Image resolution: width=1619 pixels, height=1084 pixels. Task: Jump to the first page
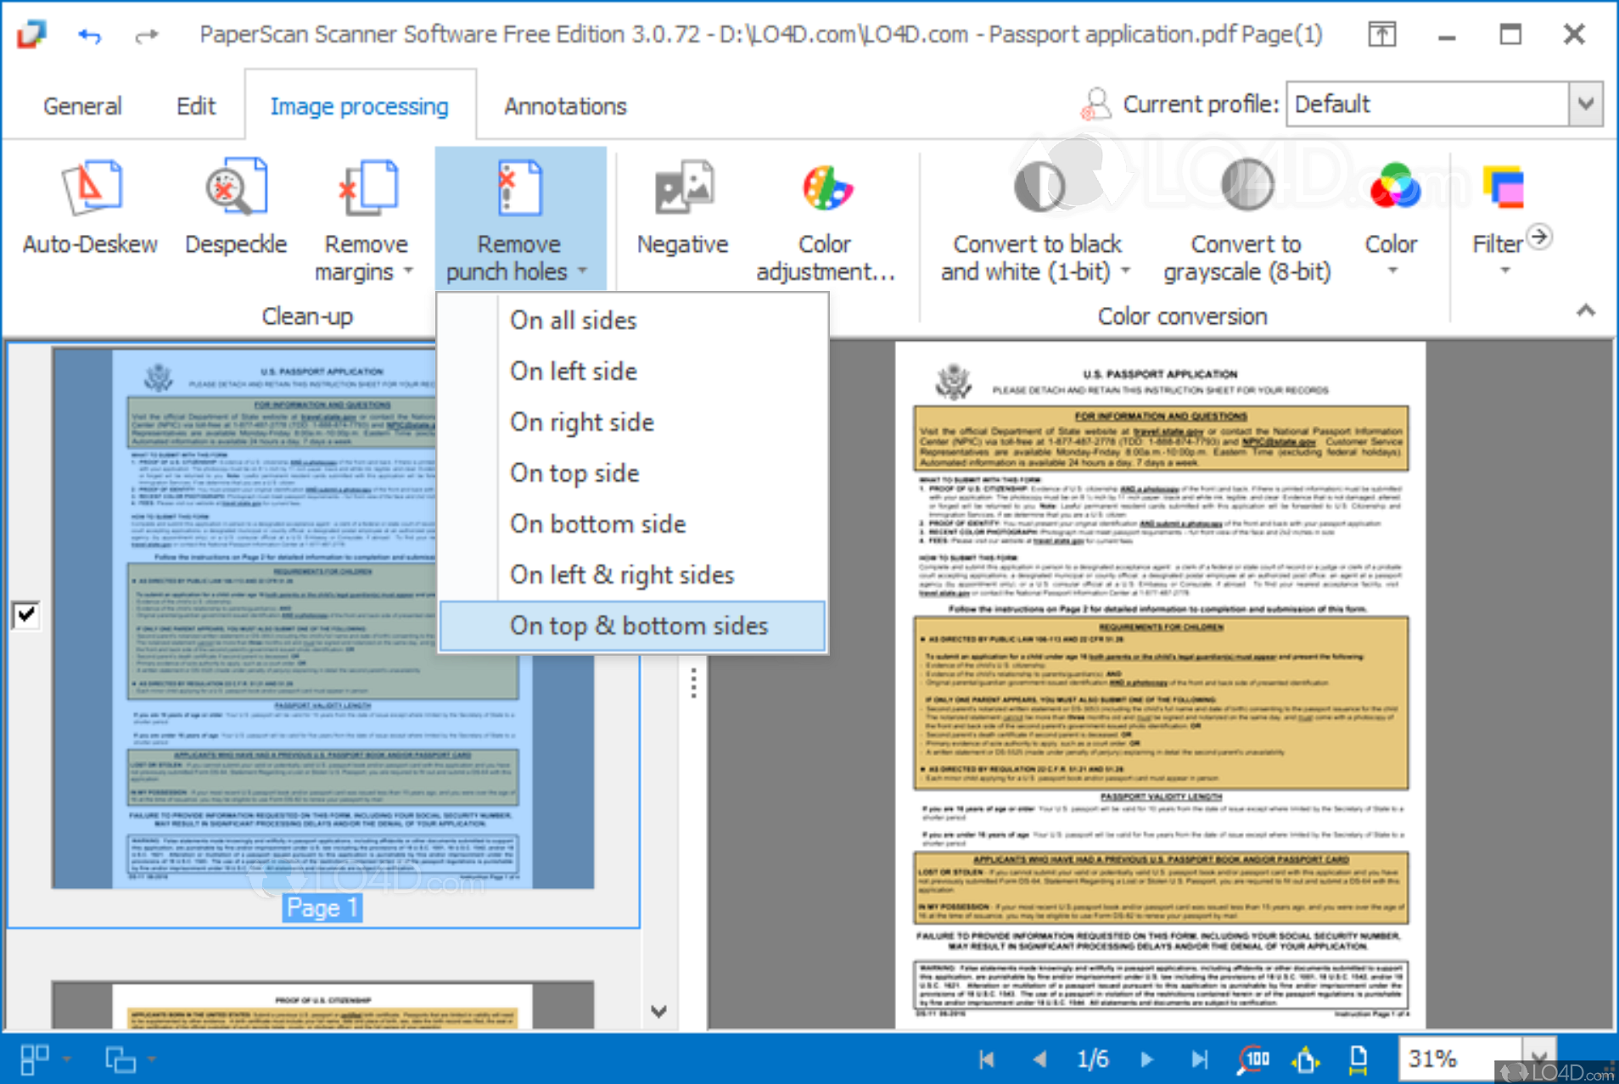(986, 1059)
